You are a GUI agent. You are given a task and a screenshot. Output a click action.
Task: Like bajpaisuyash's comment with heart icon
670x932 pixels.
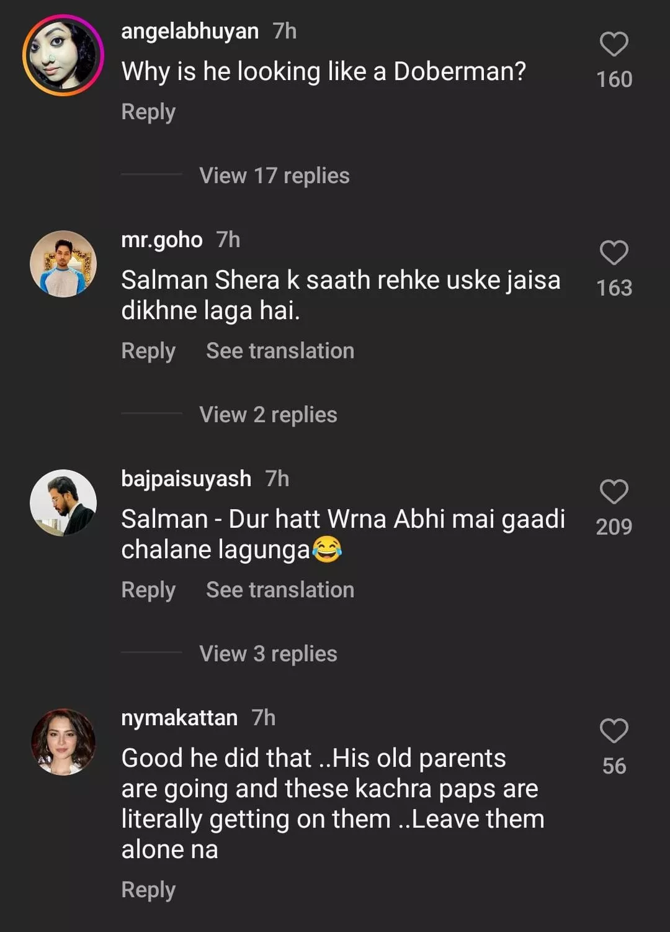click(x=614, y=492)
